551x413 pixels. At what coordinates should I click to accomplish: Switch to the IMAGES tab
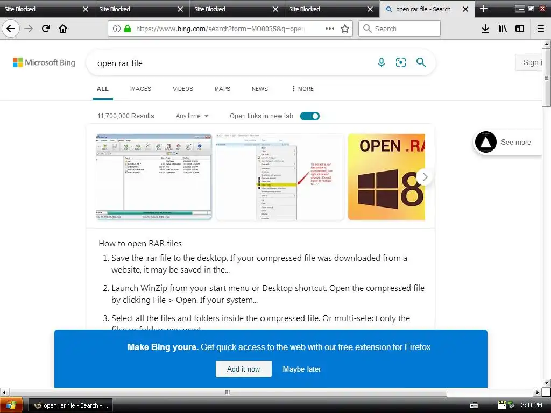pyautogui.click(x=140, y=89)
